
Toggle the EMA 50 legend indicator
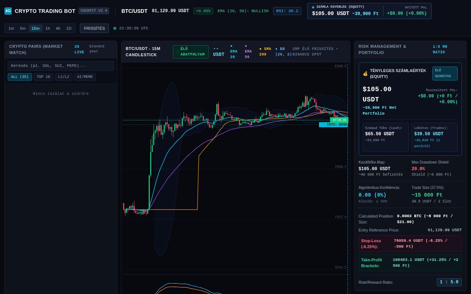[248, 52]
